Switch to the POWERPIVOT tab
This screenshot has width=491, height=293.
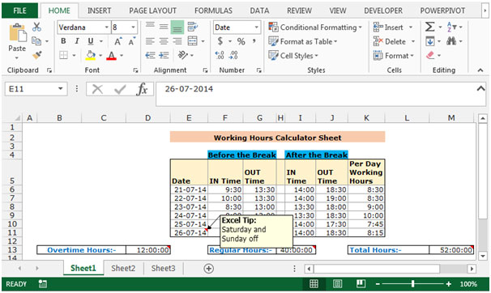[442, 11]
